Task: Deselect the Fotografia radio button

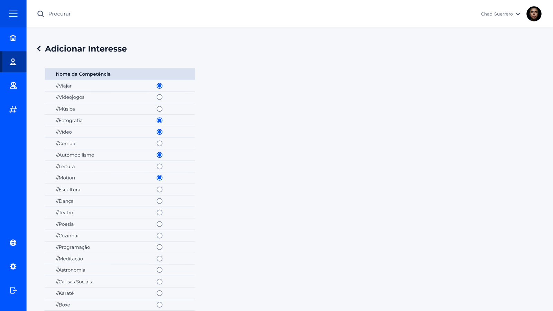Action: pyautogui.click(x=159, y=120)
